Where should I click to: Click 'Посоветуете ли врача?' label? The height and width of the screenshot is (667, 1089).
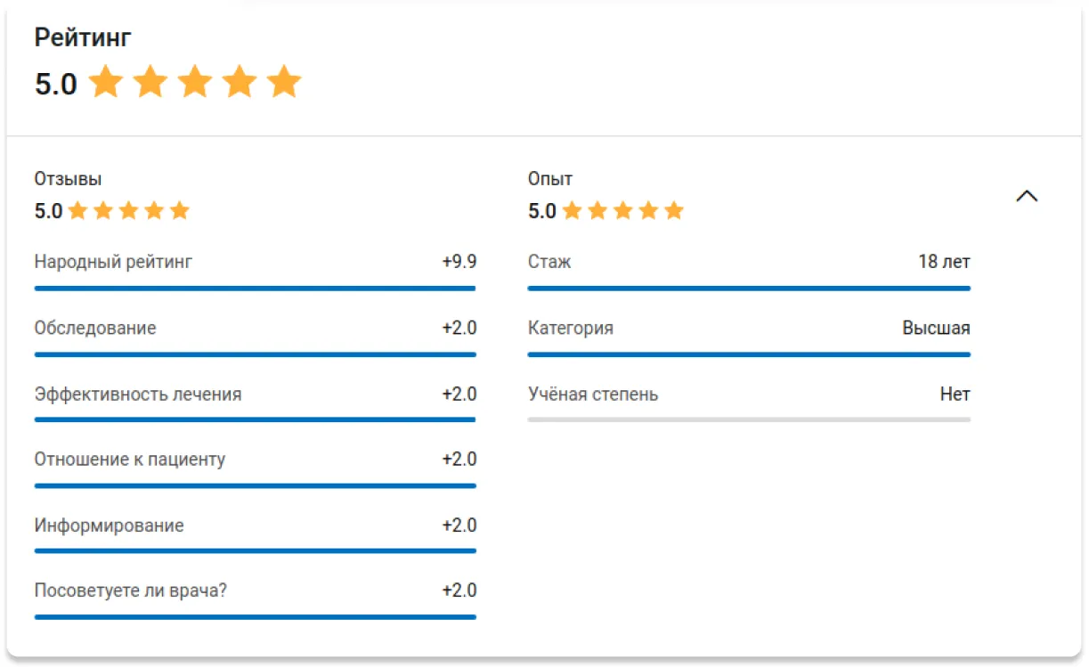131,590
